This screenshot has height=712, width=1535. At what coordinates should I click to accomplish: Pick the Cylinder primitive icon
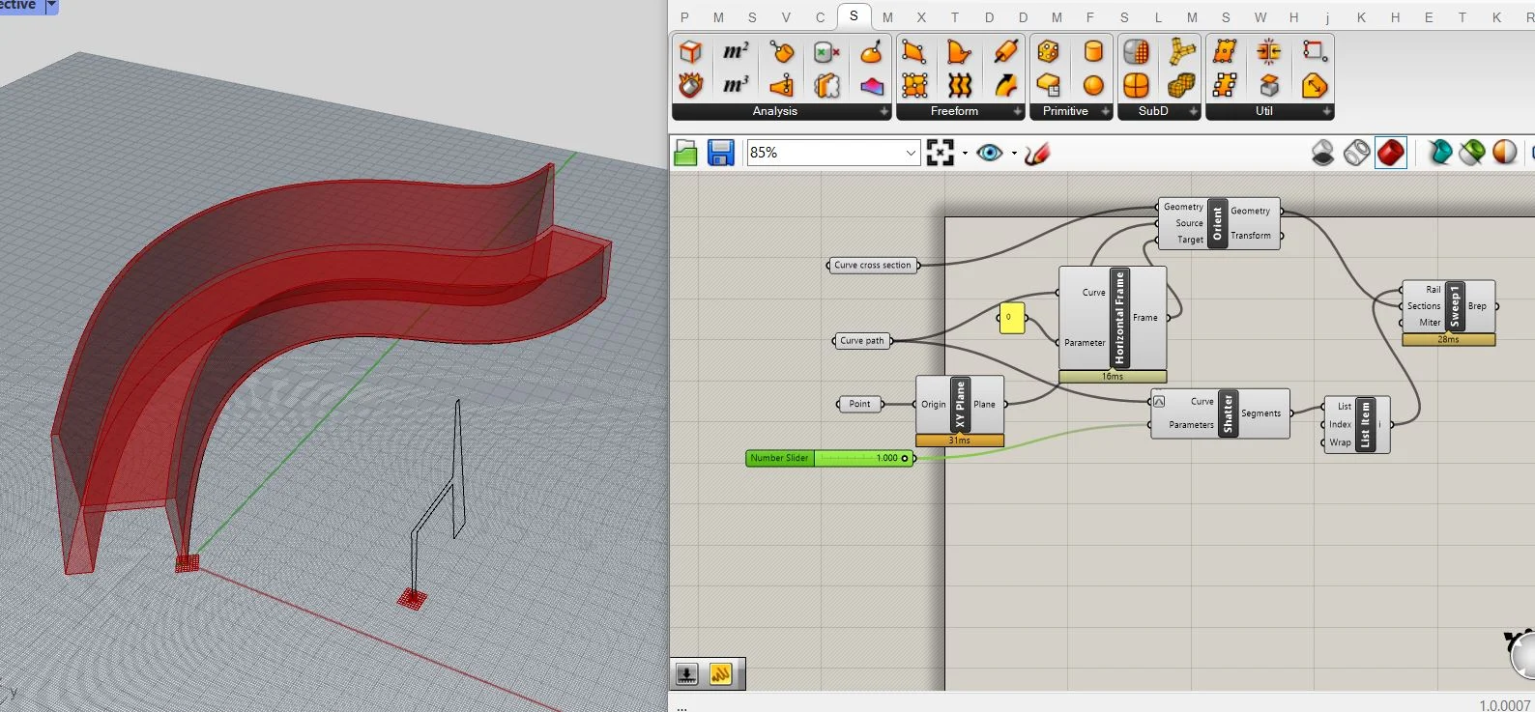tap(1093, 51)
